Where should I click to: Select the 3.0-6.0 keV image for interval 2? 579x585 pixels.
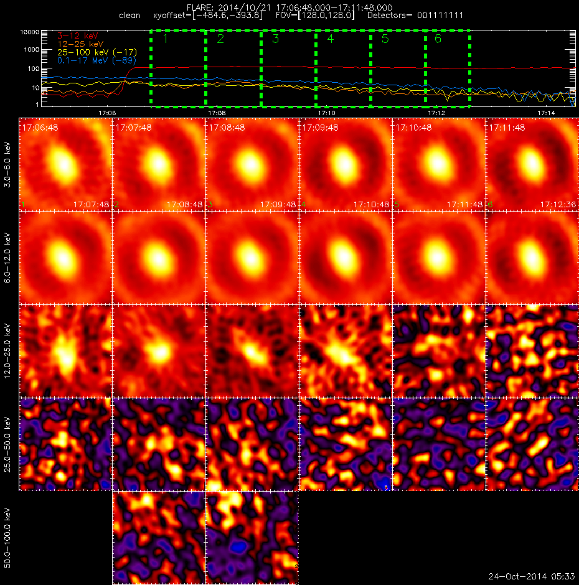(159, 164)
